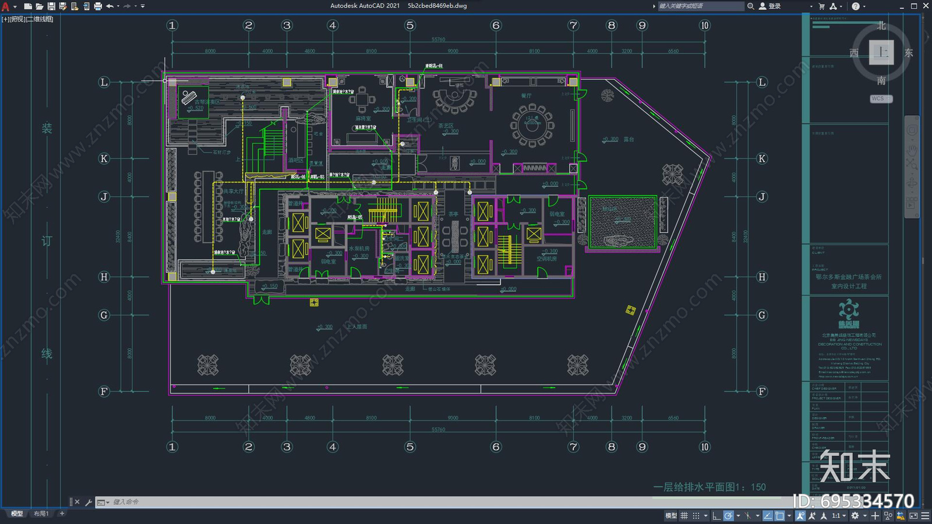This screenshot has width=932, height=524.
Task: Expand the undo history dropdown
Action: click(118, 6)
